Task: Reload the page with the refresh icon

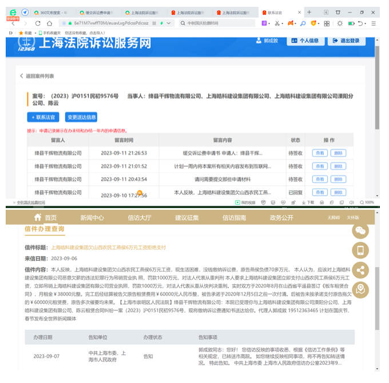Action: 38,23
